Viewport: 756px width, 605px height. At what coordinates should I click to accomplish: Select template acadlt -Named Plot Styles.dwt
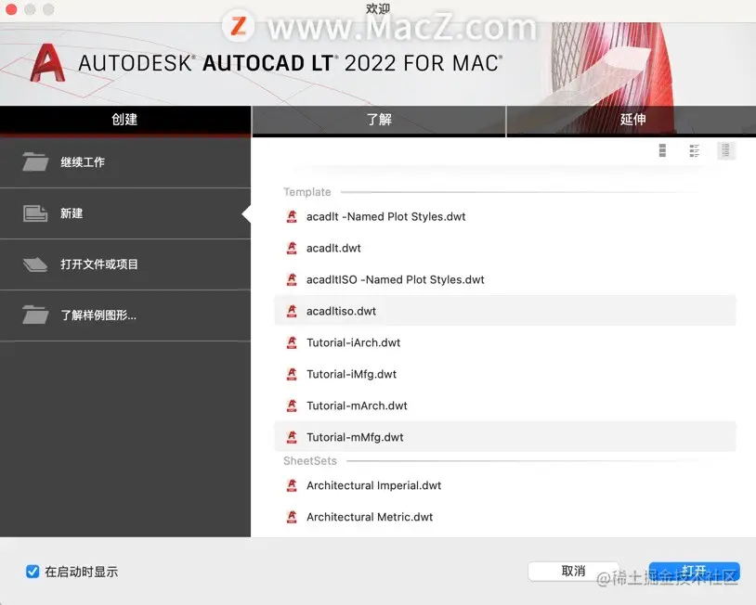click(x=385, y=217)
